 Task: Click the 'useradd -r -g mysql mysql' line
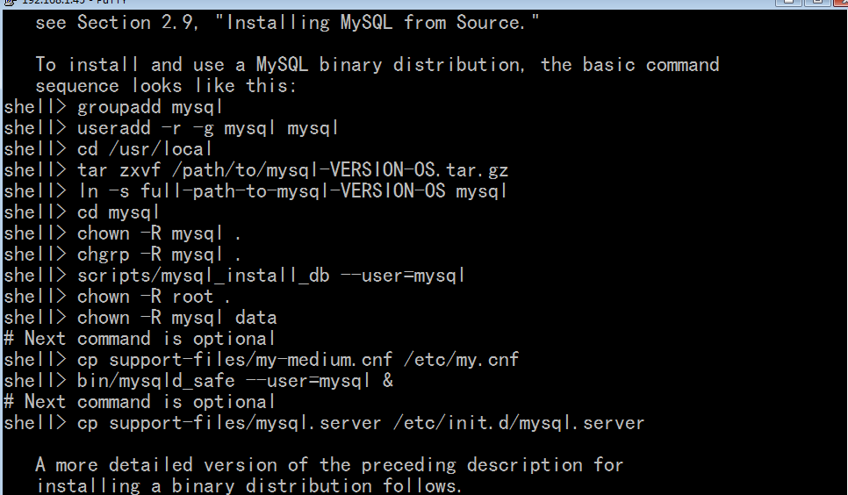tap(171, 128)
